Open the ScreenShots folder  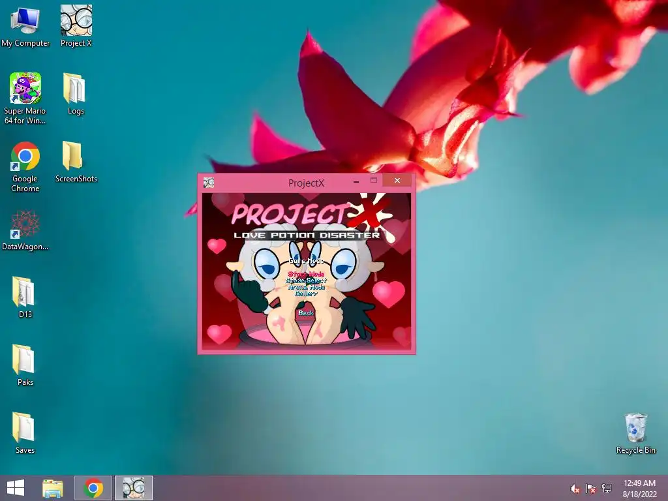pos(76,162)
